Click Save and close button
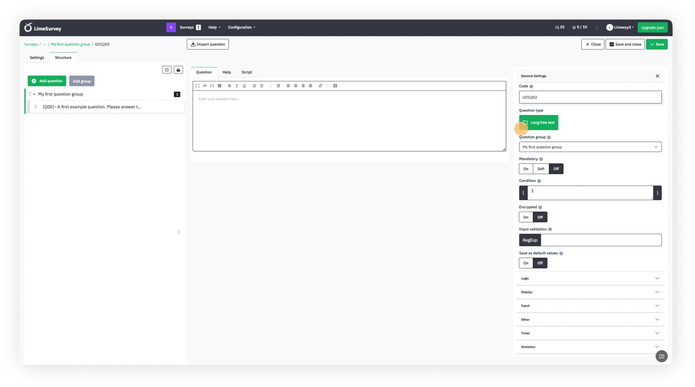Viewport: 695px width, 387px height. pyautogui.click(x=625, y=44)
